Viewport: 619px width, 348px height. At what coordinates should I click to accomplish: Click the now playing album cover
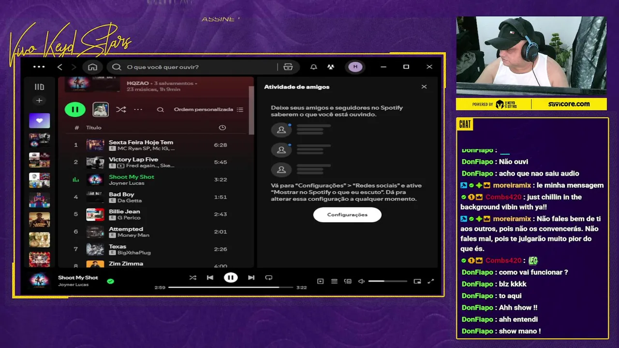click(39, 281)
